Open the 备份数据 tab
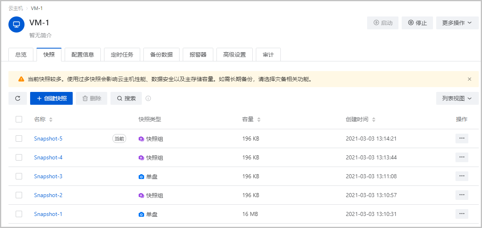This screenshot has width=482, height=228. click(161, 55)
